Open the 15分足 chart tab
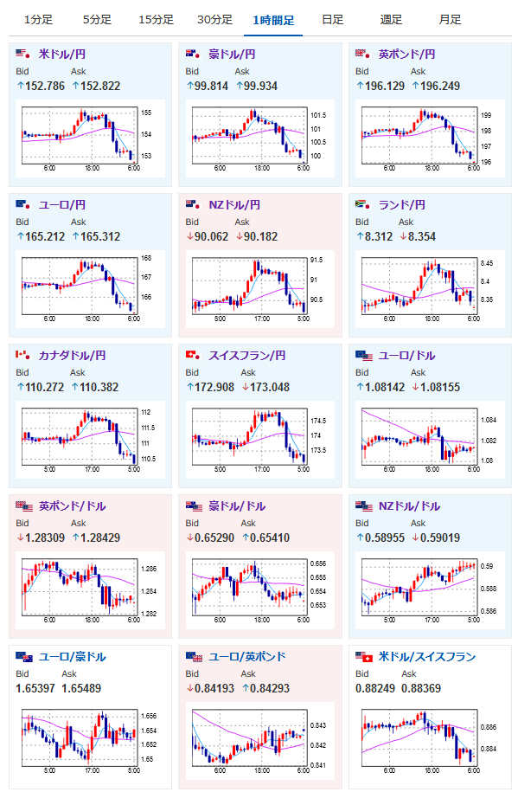 tap(156, 20)
